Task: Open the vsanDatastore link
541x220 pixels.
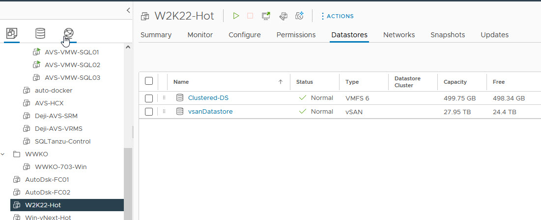Action: coord(210,112)
